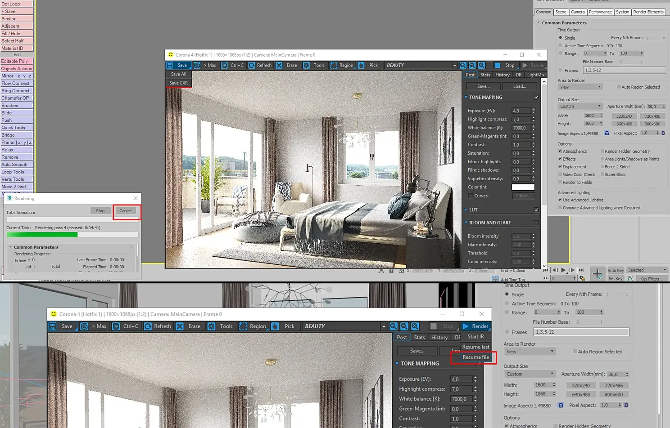Image resolution: width=670 pixels, height=428 pixels.
Task: Click the Erase icon in the lower Corona window
Action: [x=180, y=326]
